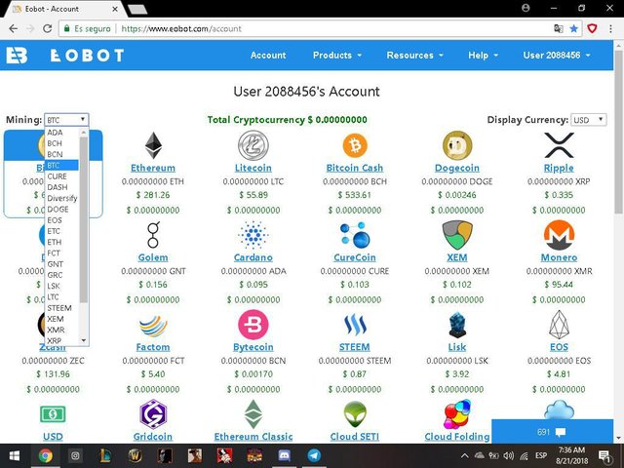
Task: Open the Bitcoin Cash link
Action: [x=355, y=168]
